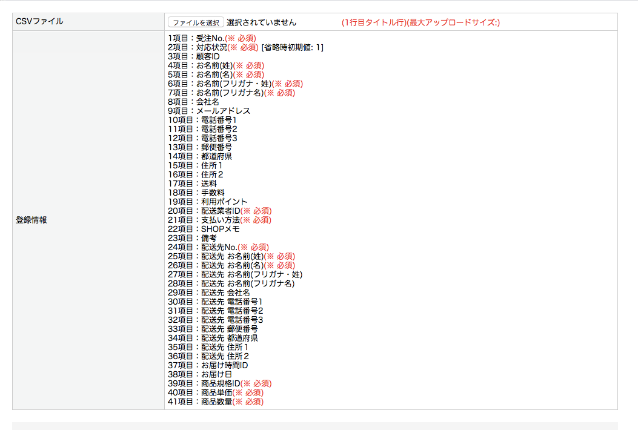Click the 37項目 お届け時間ID entry
This screenshot has width=638, height=430.
208,365
